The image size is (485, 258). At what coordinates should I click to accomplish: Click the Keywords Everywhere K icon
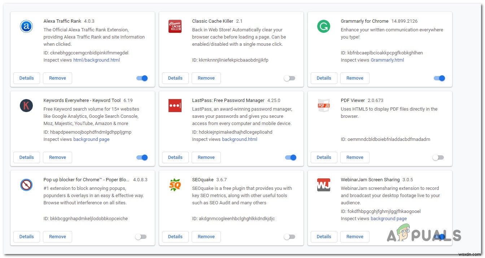[26, 105]
